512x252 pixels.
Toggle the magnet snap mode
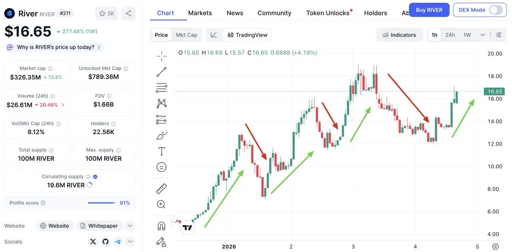(162, 226)
